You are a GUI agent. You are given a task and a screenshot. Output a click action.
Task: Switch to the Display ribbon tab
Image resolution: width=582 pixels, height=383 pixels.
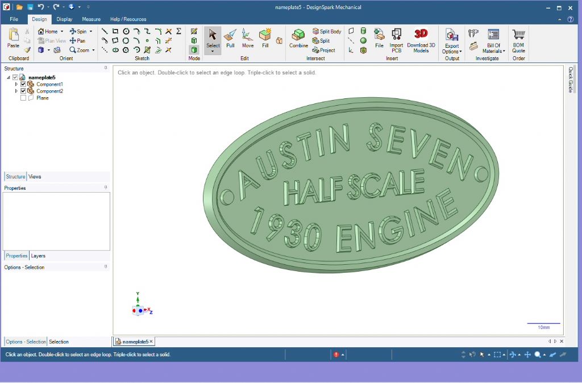pyautogui.click(x=64, y=19)
